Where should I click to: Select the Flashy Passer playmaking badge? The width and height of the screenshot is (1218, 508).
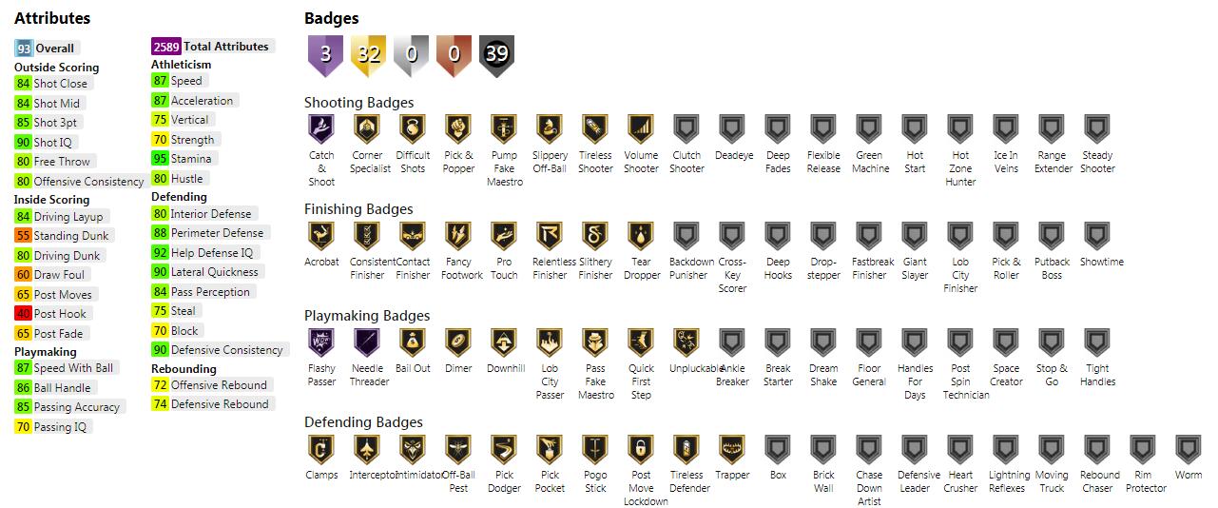[321, 342]
